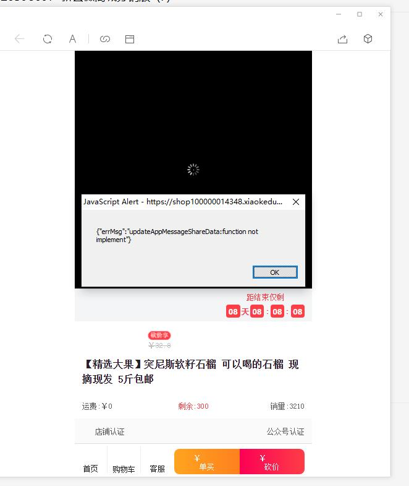The width and height of the screenshot is (409, 486).
Task: Maximize the browser window
Action: click(360, 14)
